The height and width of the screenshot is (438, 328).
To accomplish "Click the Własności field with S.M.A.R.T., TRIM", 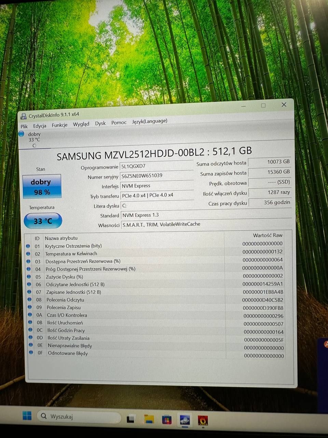I will click(x=206, y=224).
